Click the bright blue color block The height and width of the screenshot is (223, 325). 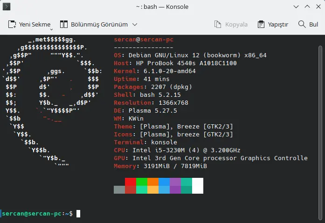point(164,182)
